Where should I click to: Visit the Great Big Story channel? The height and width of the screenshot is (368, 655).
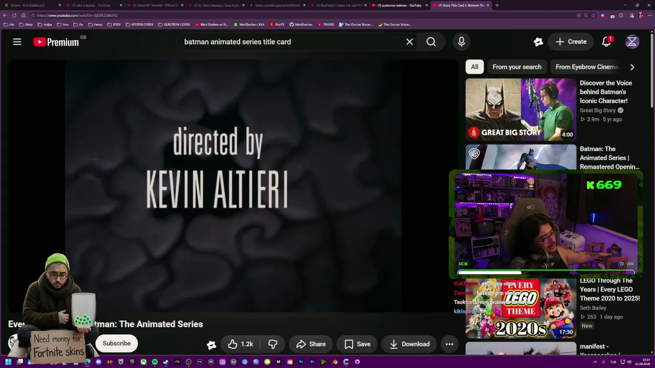click(x=598, y=110)
